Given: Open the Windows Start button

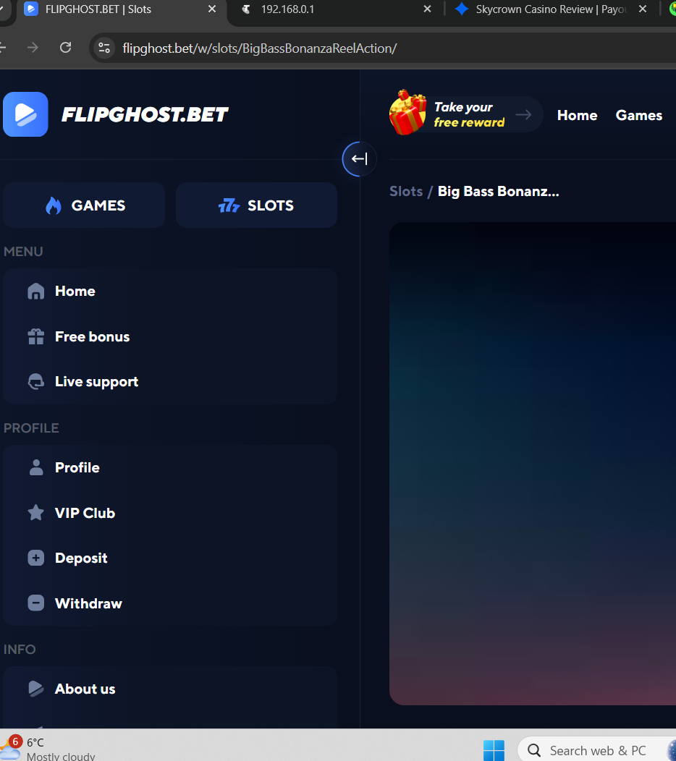Looking at the screenshot, I should (x=494, y=750).
